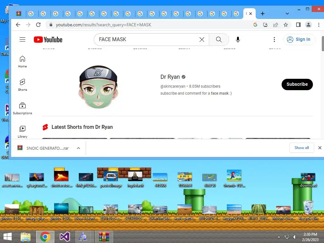Viewport: 324px width, 243px height.
Task: Select the wave-patte desktop image
Action: tap(185, 212)
